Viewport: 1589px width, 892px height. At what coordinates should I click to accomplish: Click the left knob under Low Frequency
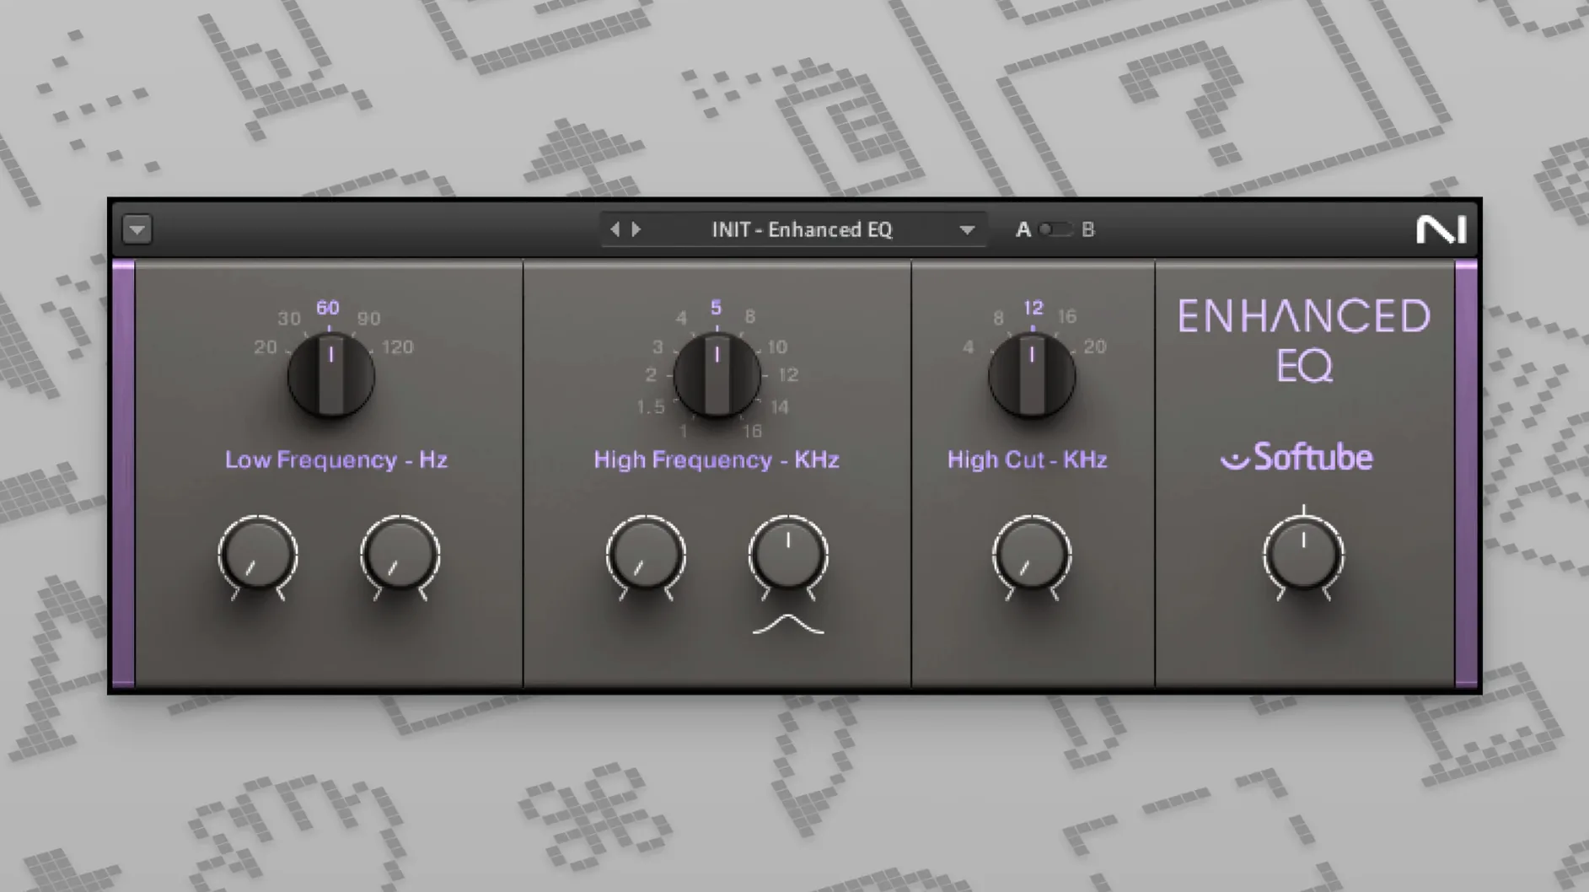(257, 556)
